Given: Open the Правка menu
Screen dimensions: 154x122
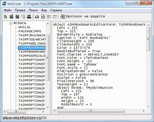Looking at the screenshot, I should pyautogui.click(x=20, y=10).
